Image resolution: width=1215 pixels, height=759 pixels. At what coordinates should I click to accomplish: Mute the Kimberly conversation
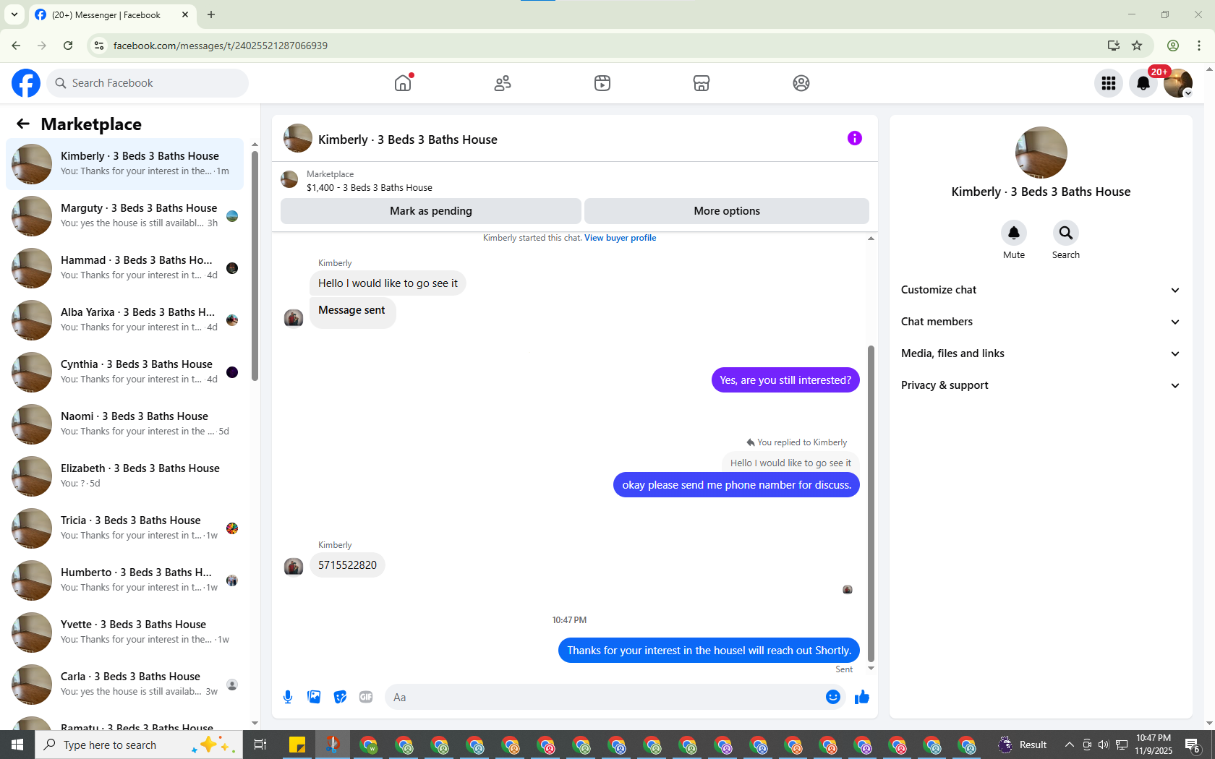click(1014, 233)
